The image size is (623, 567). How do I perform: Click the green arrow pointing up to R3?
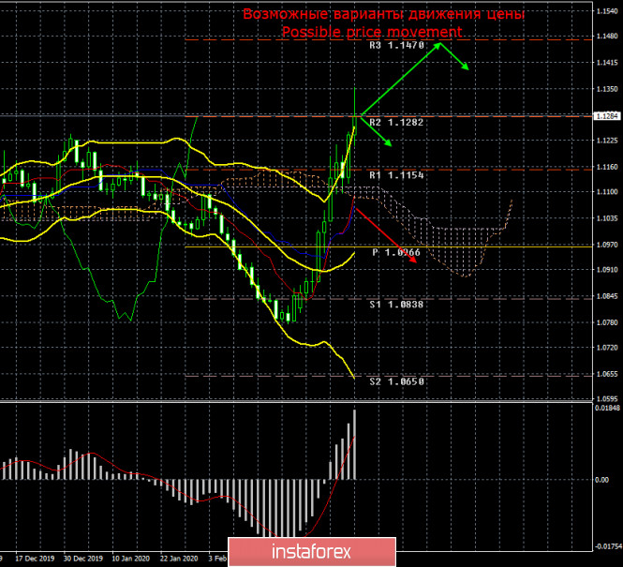coord(400,80)
